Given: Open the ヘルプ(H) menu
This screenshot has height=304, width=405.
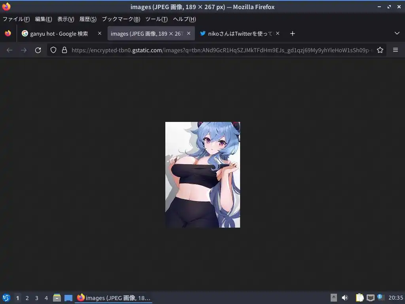Looking at the screenshot, I should click(184, 19).
